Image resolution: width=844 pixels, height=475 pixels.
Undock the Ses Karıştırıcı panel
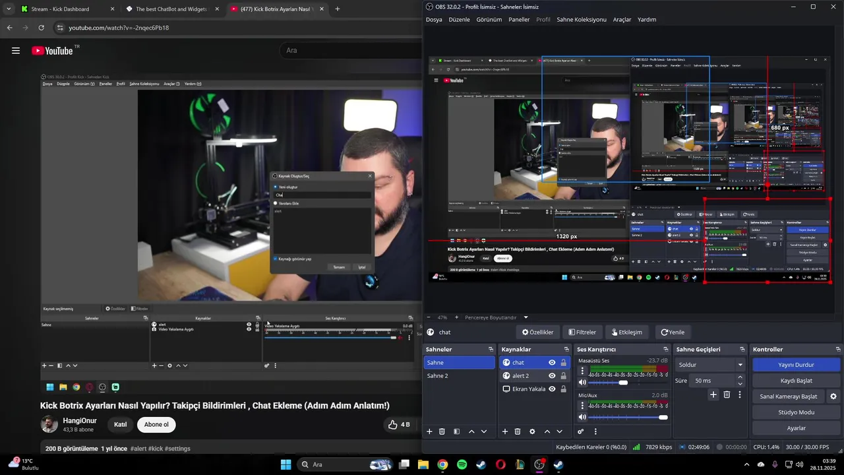667,349
